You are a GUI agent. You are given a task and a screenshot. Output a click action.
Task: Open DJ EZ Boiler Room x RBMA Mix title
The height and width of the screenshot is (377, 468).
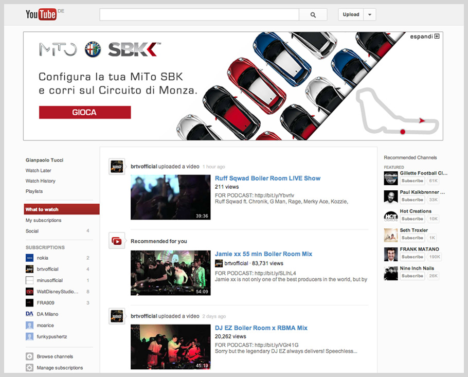pyautogui.click(x=261, y=328)
